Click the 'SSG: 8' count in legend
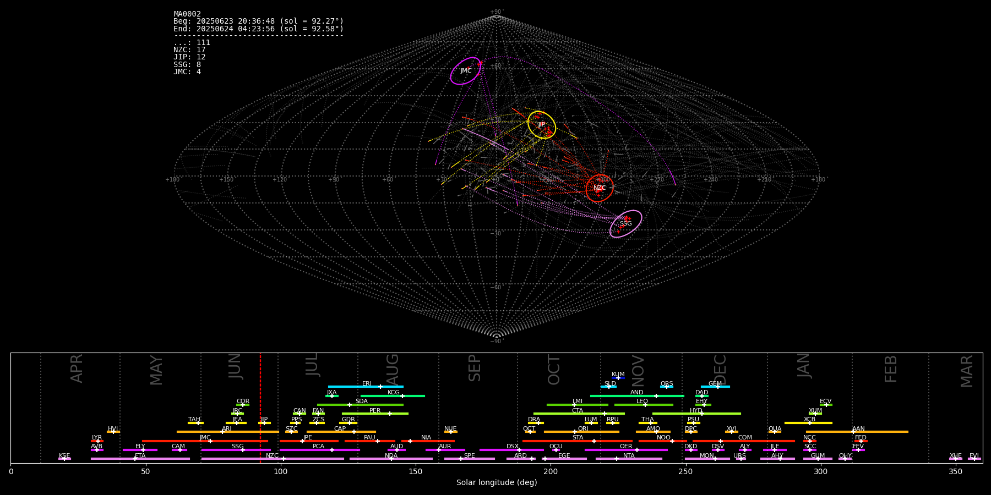The height and width of the screenshot is (495, 991). pyautogui.click(x=187, y=64)
